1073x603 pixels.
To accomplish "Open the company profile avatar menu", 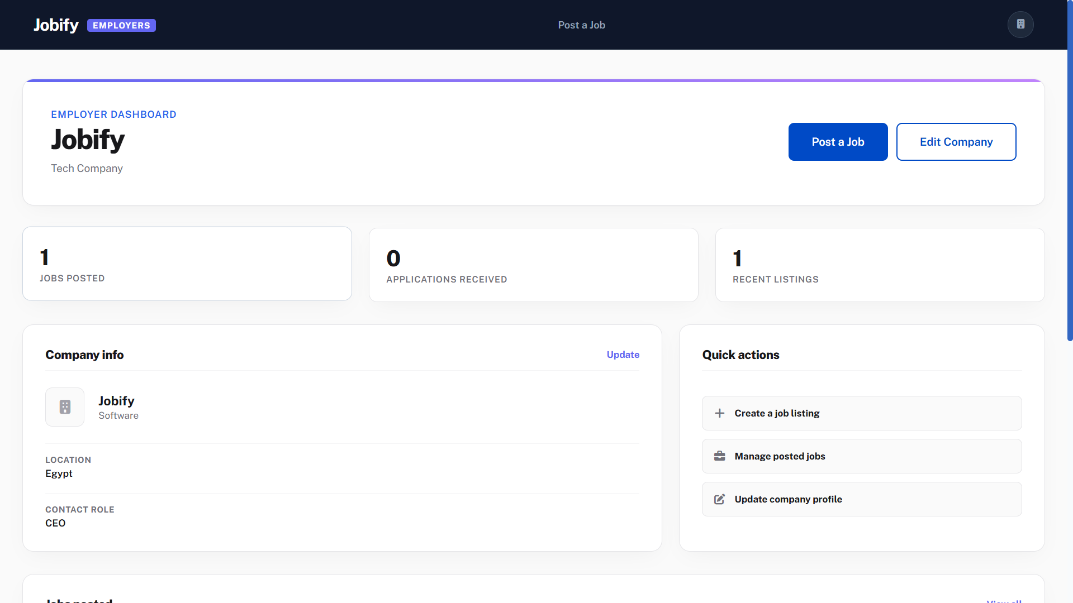I will tap(1020, 25).
